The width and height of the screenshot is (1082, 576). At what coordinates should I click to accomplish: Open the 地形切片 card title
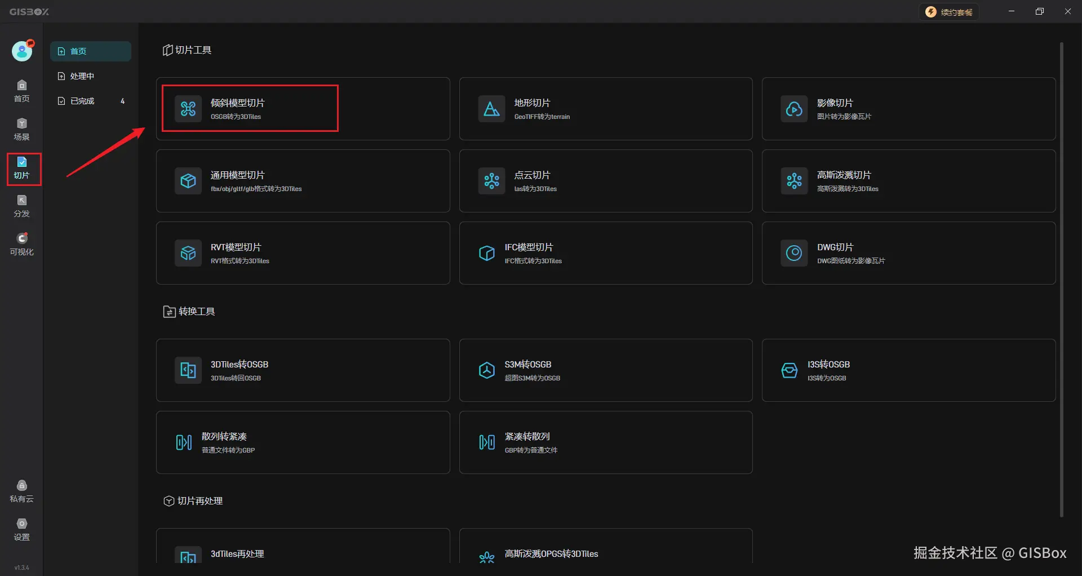coord(532,103)
